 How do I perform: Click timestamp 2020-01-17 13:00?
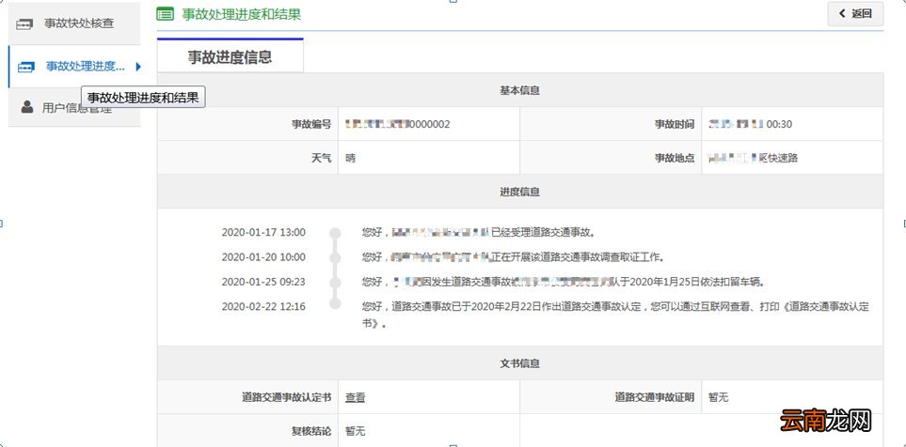[x=263, y=233]
